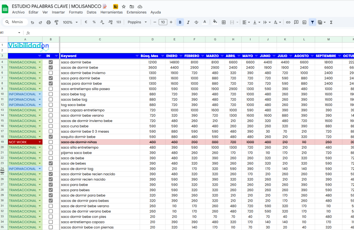Viewport: 354px width, 230px height.
Task: Open the Extensiones menu
Action: (x=136, y=12)
